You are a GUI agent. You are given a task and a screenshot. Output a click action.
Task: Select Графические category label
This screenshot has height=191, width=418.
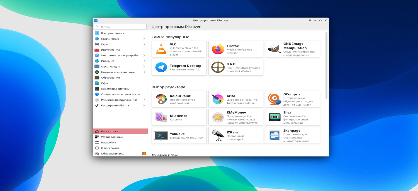click(x=110, y=39)
